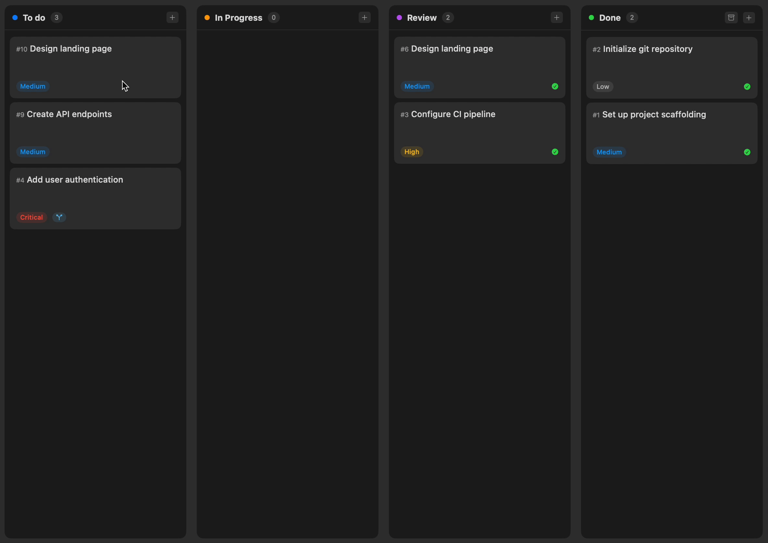Click the High priority tag on Configure CI pipeline
768x543 pixels.
click(412, 152)
